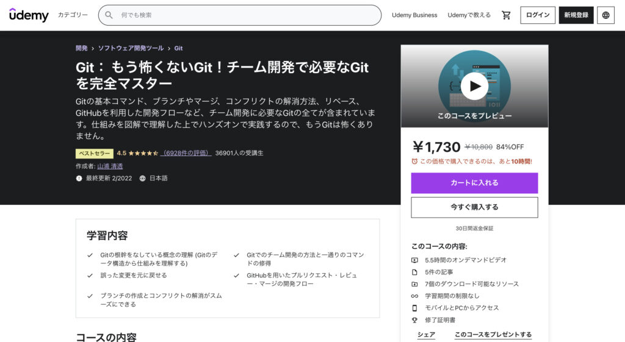Open instructor 山浦 清透 profile
This screenshot has height=342, width=625.
pyautogui.click(x=110, y=166)
